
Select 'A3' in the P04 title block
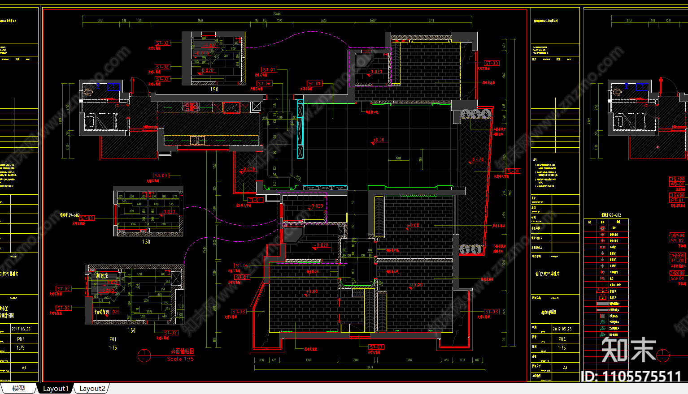coord(565,368)
